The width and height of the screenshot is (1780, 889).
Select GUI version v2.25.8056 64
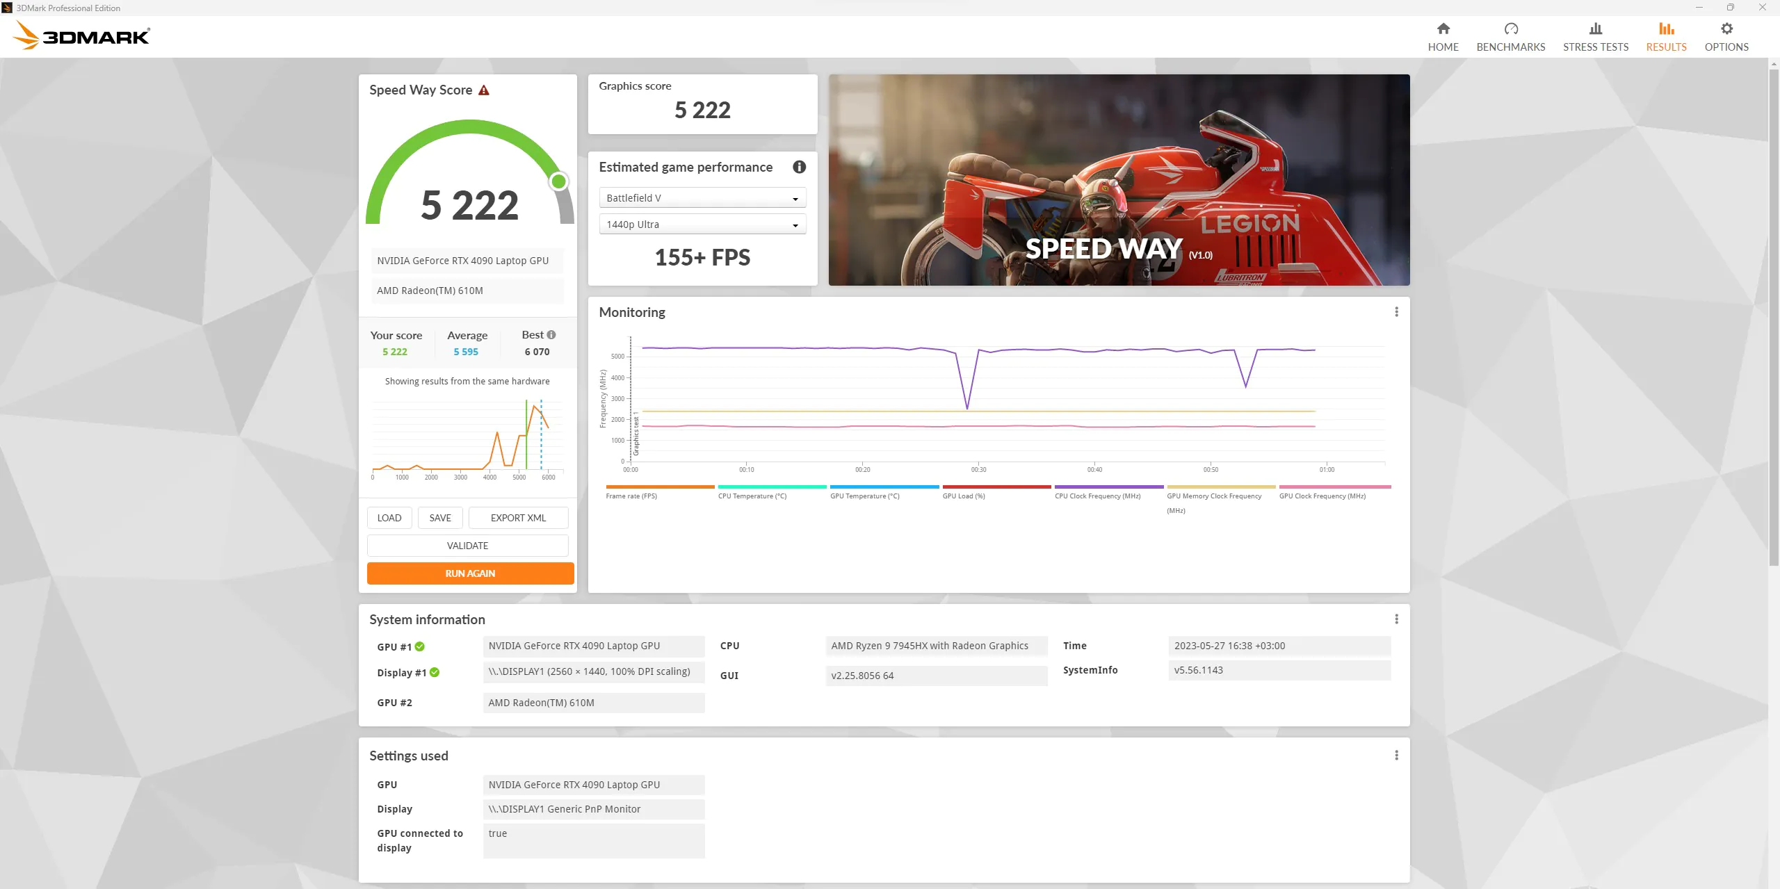click(936, 676)
